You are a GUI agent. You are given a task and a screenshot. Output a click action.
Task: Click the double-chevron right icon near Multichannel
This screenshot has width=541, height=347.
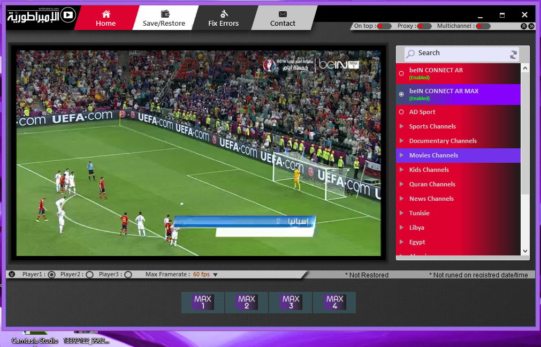[531, 26]
